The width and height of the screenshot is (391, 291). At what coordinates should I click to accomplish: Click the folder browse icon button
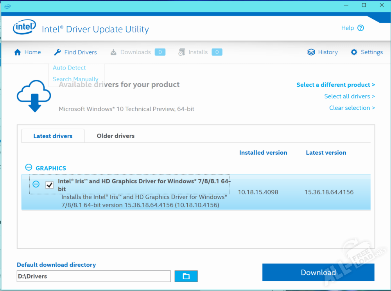186,276
